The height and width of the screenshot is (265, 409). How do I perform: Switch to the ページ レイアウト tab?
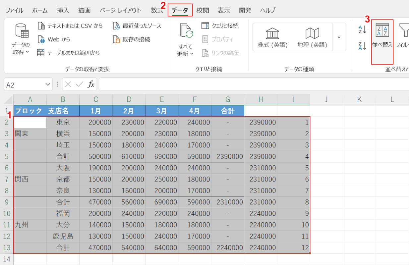[121, 10]
